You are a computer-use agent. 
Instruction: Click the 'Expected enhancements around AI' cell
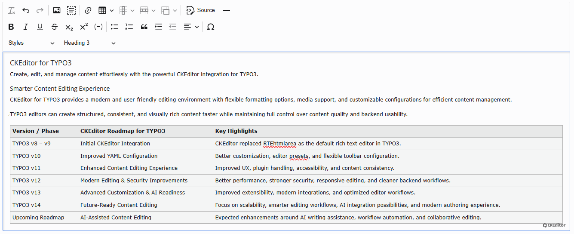(x=388, y=217)
